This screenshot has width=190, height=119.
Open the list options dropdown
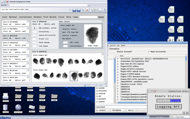[x=119, y=110]
